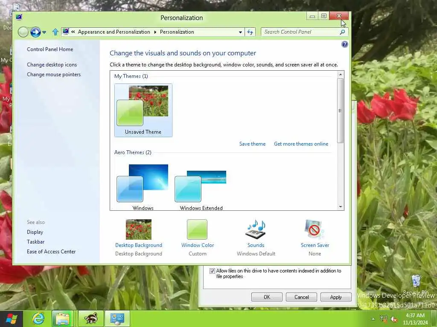Toggle Allow files indexed checkbox in the properties dialog
The image size is (437, 327).
coord(212,271)
